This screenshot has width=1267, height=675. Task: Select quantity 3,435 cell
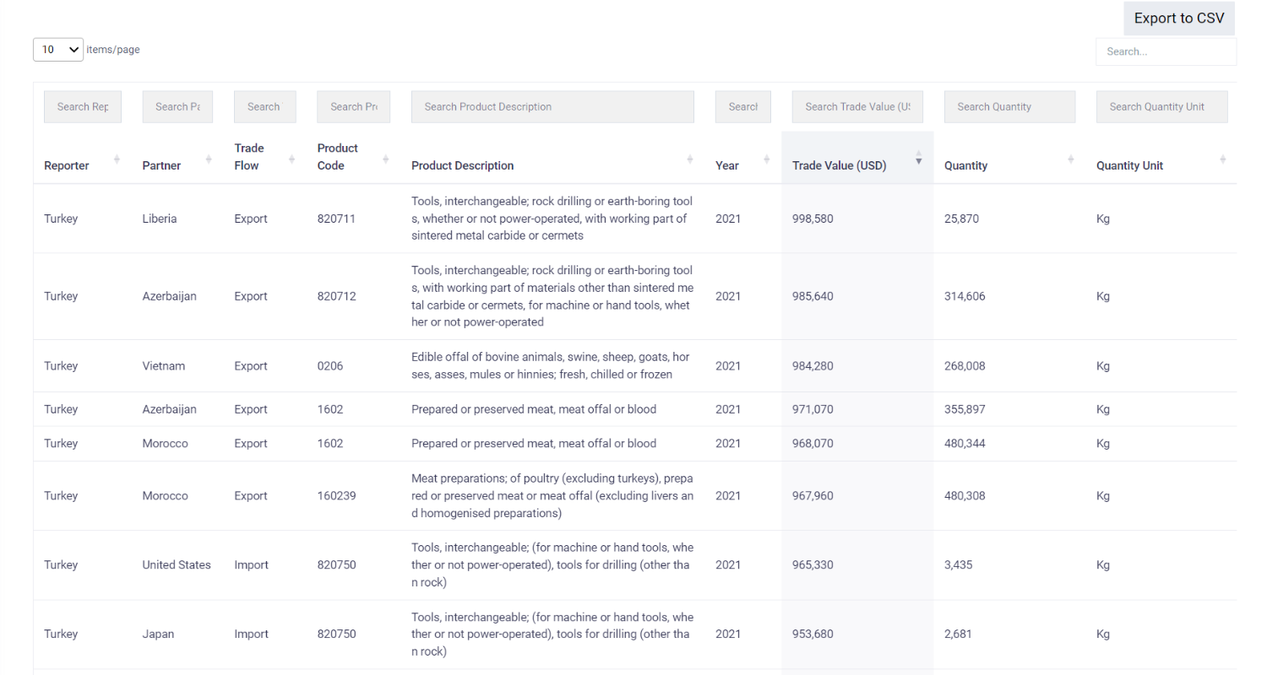958,565
